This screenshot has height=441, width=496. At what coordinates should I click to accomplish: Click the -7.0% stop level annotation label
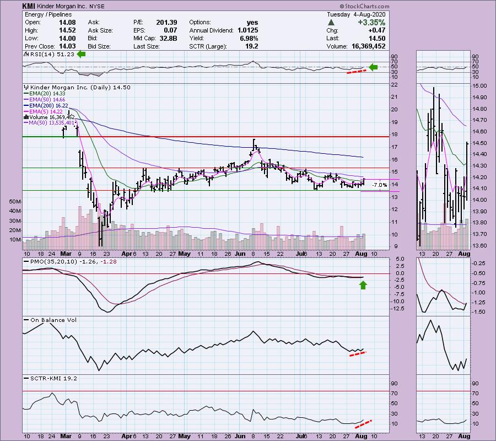[380, 185]
